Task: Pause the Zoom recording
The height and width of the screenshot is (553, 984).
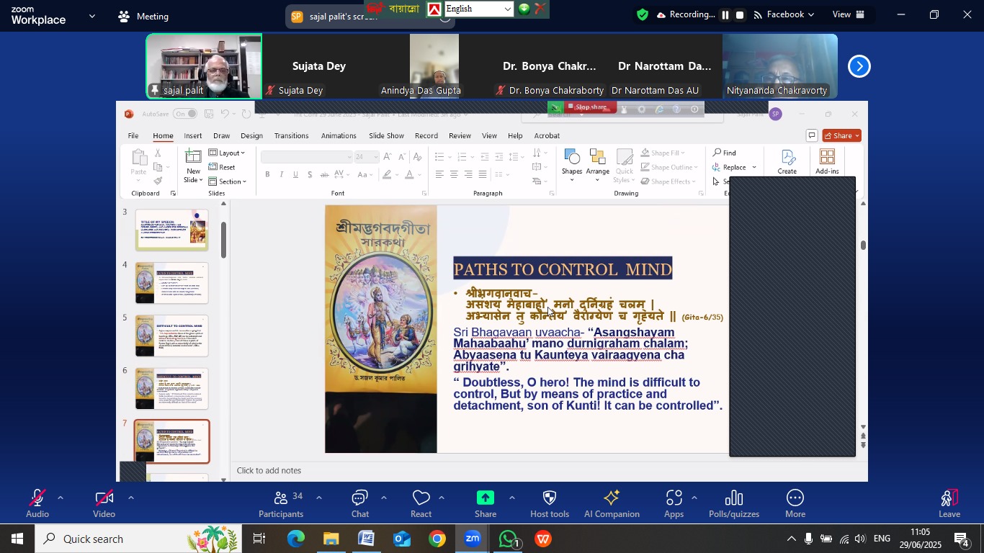Action: [725, 15]
